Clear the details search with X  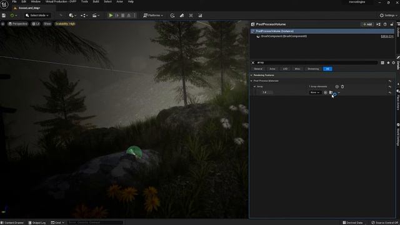click(252, 62)
